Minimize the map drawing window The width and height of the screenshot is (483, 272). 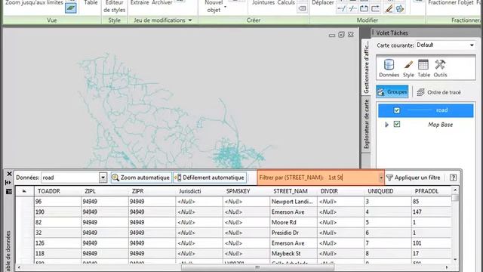point(332,36)
